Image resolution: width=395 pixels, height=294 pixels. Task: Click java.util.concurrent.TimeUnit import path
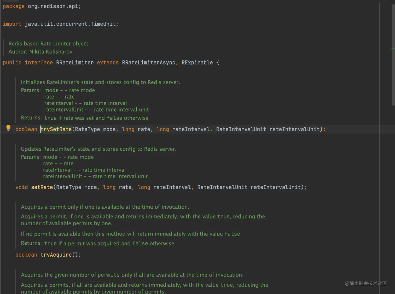pos(70,24)
